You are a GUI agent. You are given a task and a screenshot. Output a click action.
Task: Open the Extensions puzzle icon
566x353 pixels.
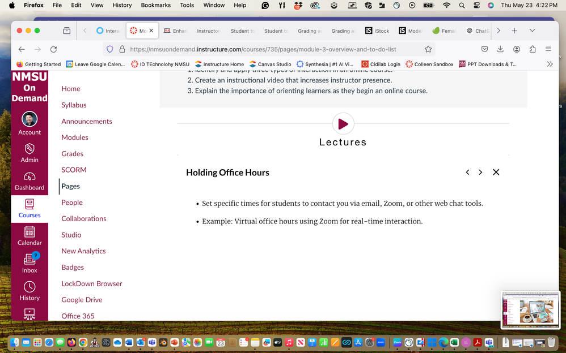click(x=533, y=49)
